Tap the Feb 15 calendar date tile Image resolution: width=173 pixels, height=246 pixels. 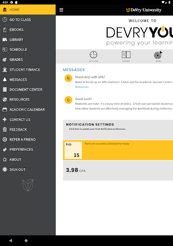pos(73,150)
